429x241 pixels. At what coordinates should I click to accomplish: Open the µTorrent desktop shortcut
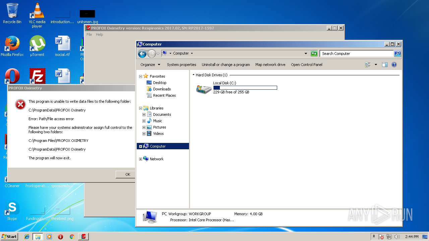37,46
